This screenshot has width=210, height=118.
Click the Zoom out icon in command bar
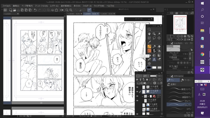[67, 10]
